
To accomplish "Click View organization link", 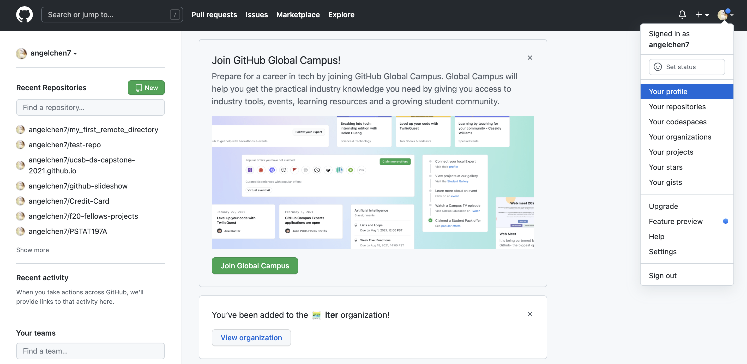I will click(x=251, y=337).
